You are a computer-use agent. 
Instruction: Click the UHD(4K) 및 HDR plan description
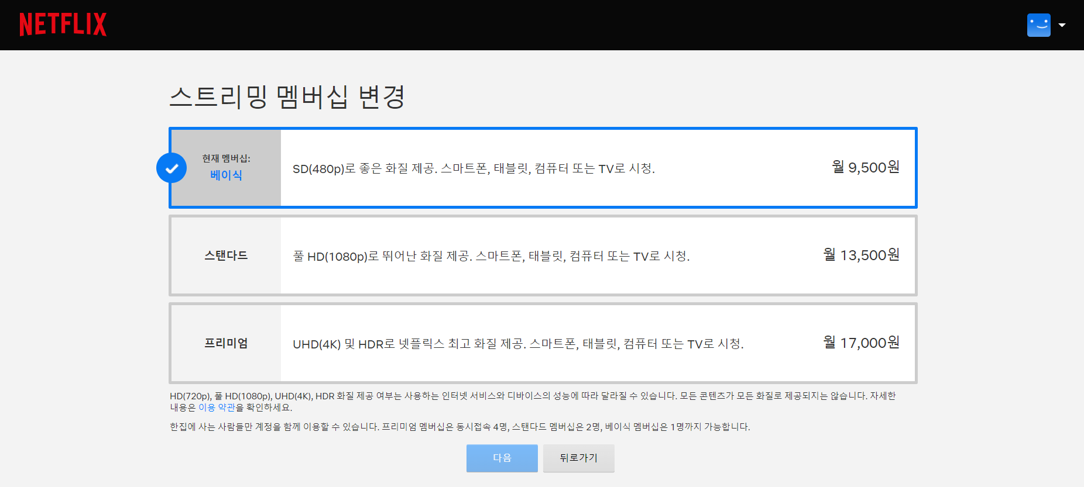click(x=518, y=344)
